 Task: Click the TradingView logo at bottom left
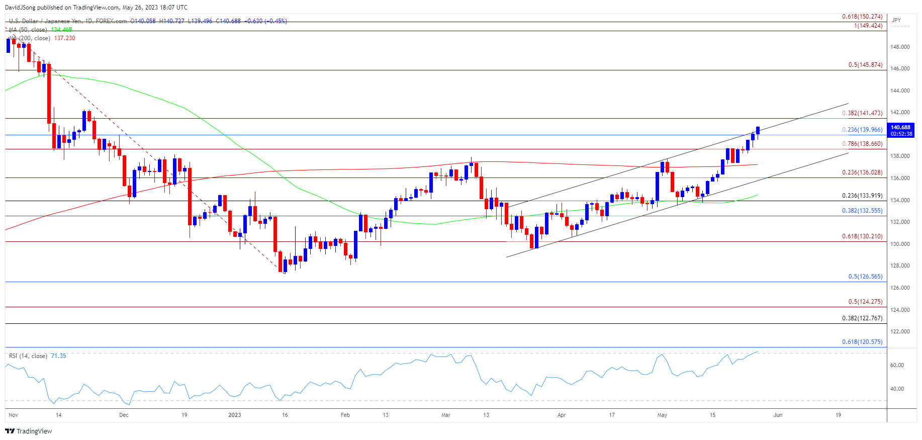pyautogui.click(x=29, y=431)
